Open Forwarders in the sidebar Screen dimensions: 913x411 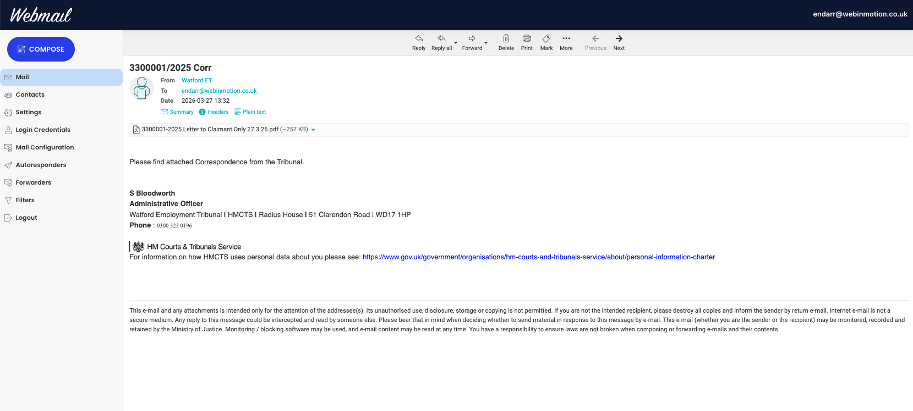pyautogui.click(x=61, y=183)
